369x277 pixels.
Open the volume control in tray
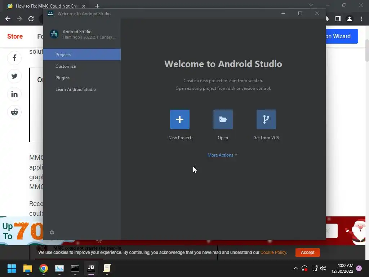click(323, 268)
